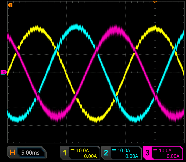Viewport: 186px width, 162px height.
Task: Open the horizontal timebase H button
Action: click(x=12, y=153)
